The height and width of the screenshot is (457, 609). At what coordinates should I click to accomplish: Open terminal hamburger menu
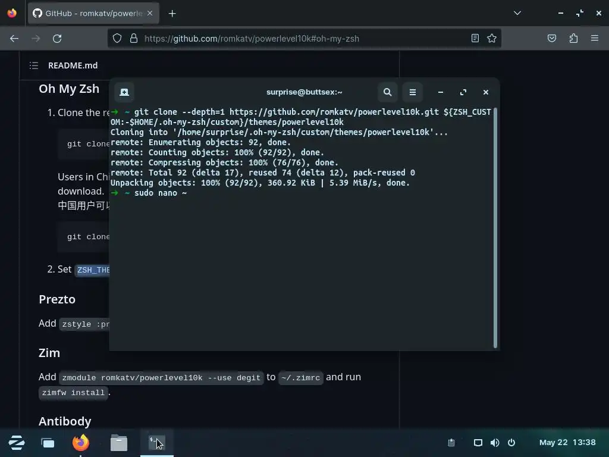(413, 92)
